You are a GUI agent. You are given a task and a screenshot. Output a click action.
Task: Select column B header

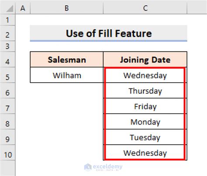click(67, 8)
